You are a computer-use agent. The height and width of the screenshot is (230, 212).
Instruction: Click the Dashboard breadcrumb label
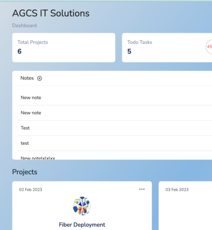point(25,25)
